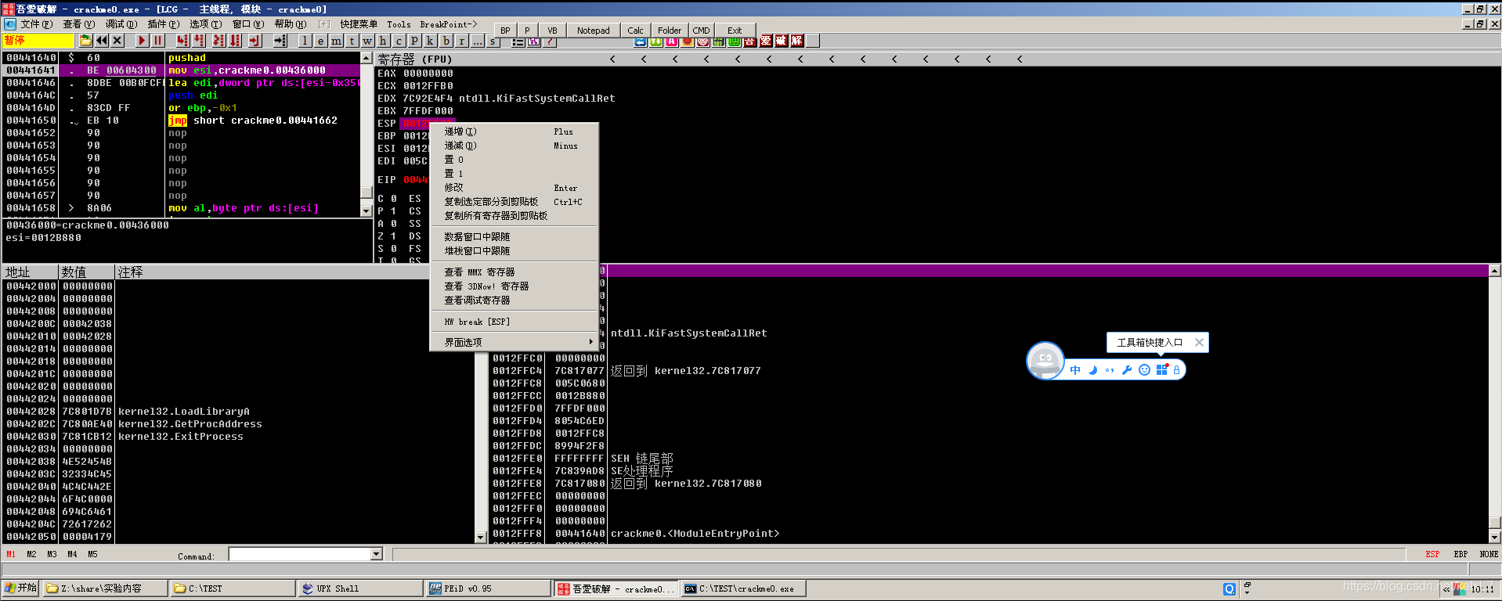Click the Exit button
The height and width of the screenshot is (601, 1502).
[x=735, y=31]
